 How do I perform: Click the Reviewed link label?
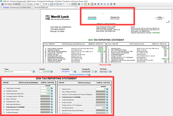tap(6, 8)
